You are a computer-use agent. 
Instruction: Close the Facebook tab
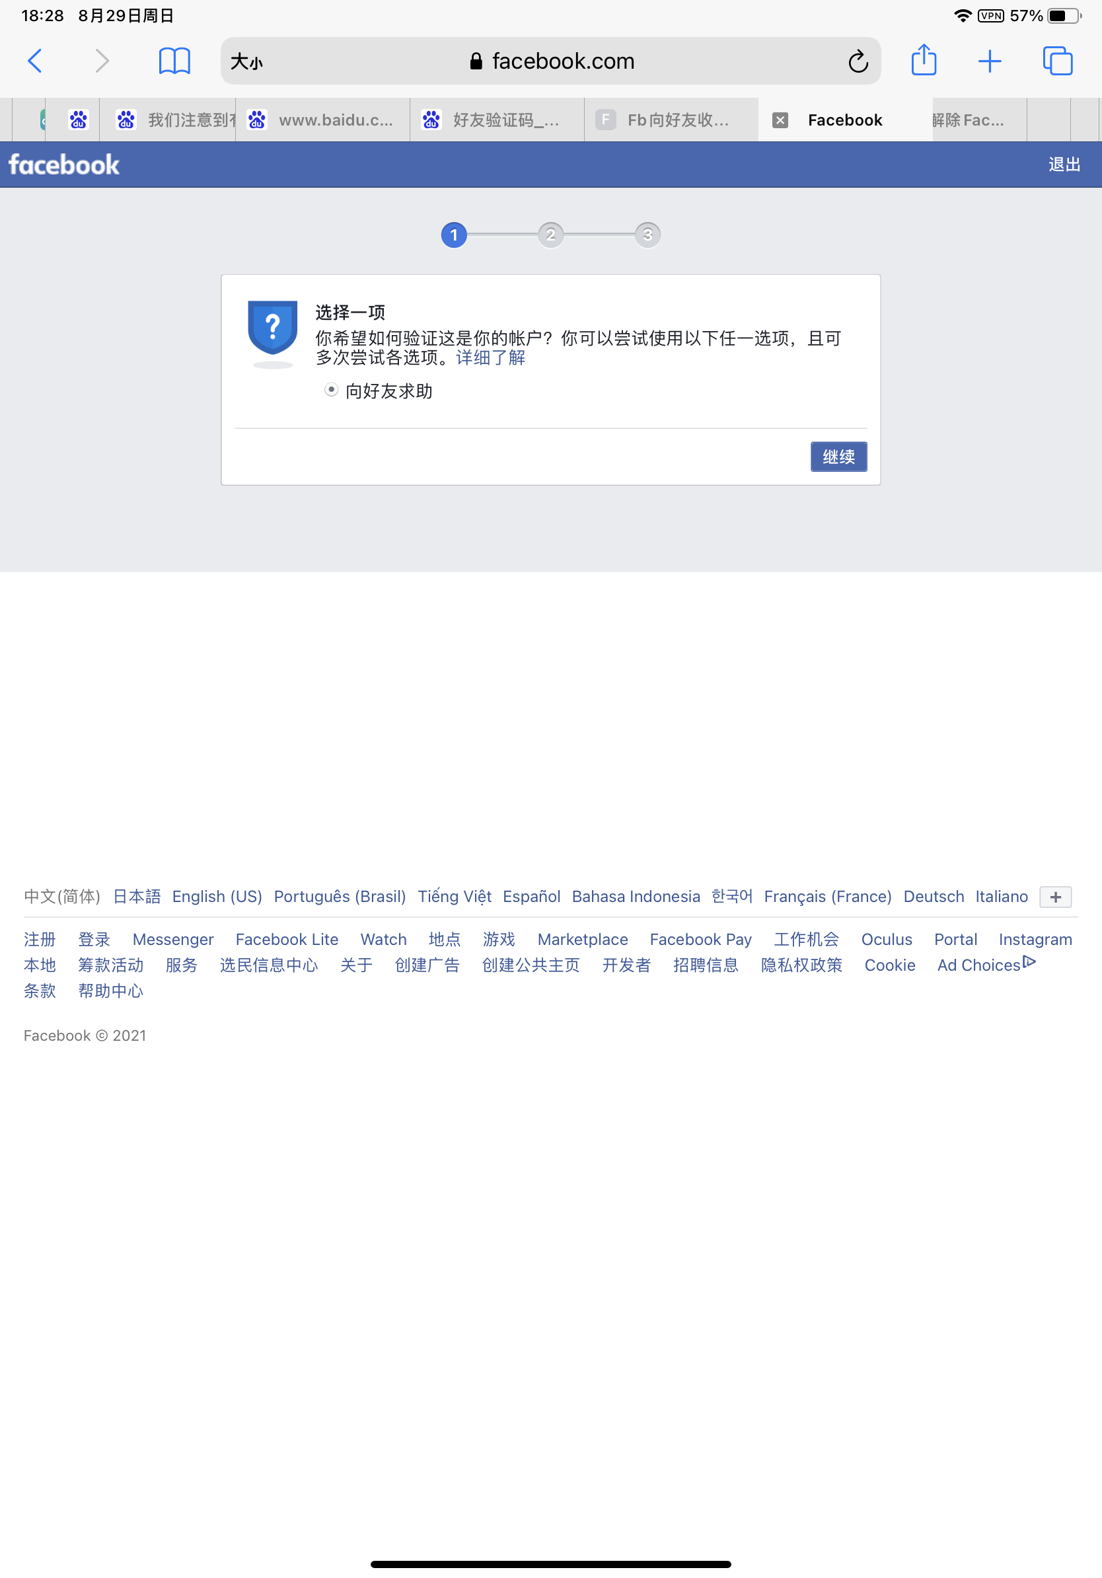point(780,120)
